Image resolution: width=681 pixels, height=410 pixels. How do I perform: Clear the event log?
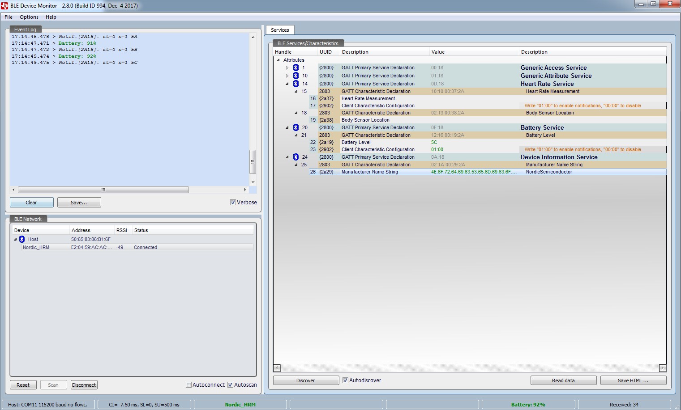coord(31,203)
